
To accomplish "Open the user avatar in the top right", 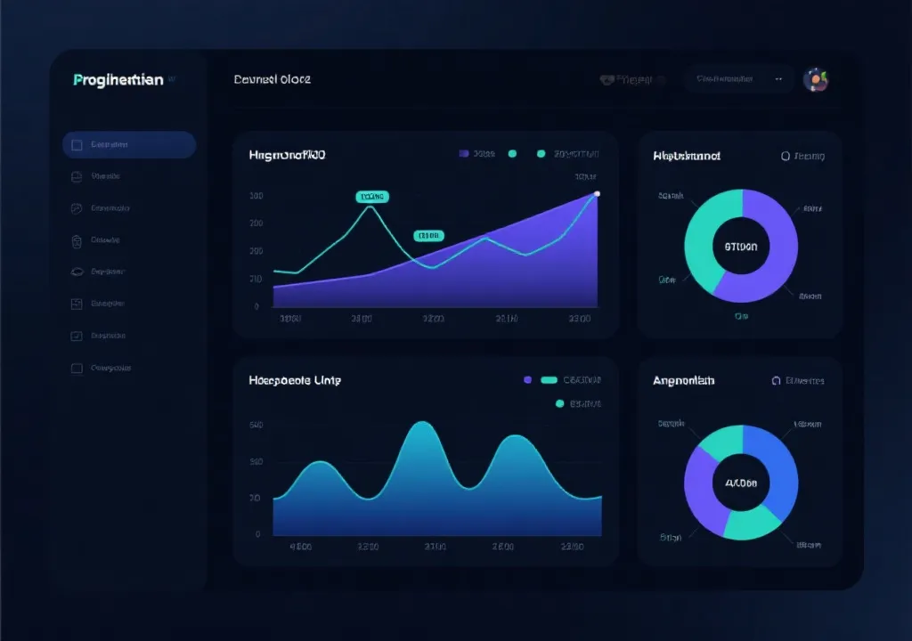I will pyautogui.click(x=816, y=80).
